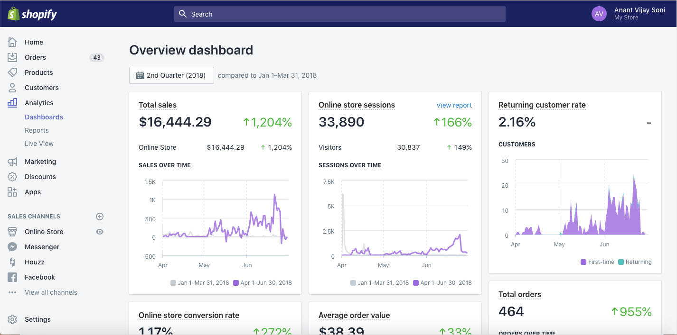This screenshot has height=335, width=677.
Task: Focus the Search input field
Action: (340, 14)
